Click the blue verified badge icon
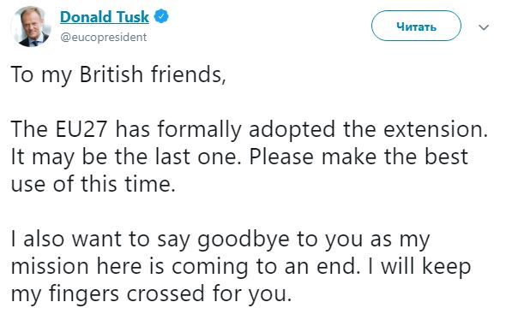 tap(161, 16)
